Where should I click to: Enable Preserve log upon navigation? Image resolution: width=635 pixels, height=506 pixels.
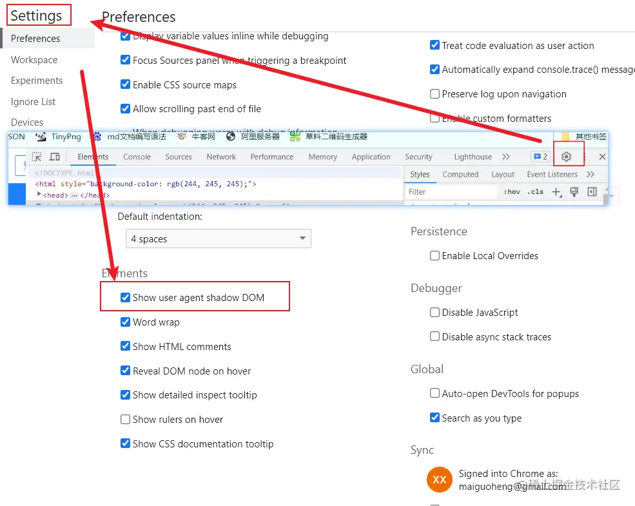click(x=435, y=94)
